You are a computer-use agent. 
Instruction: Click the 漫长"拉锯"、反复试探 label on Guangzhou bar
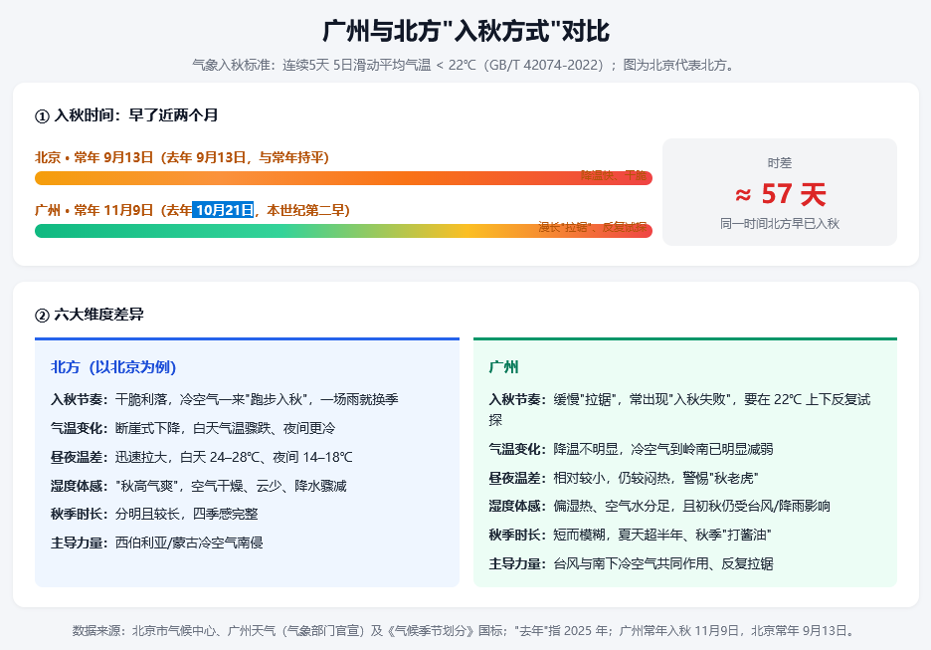point(592,227)
